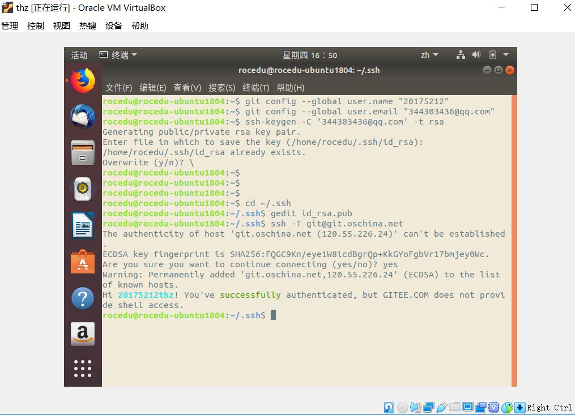Screen dimensions: 575x415
Task: Minimize the terminal window
Action: click(x=487, y=70)
